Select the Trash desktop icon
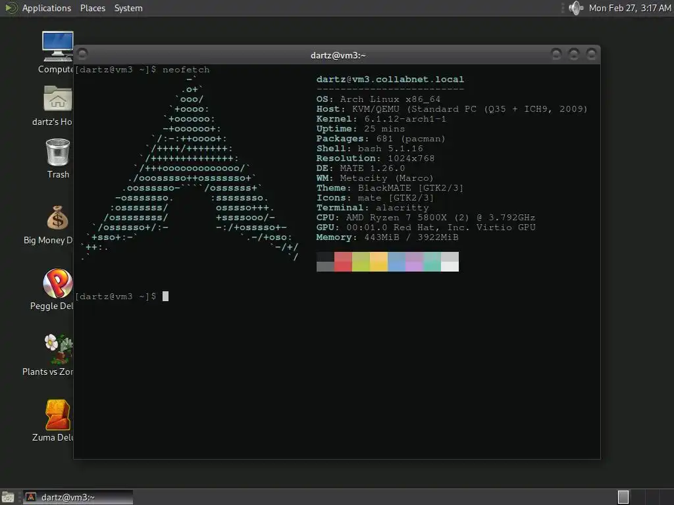674x505 pixels. (x=58, y=152)
